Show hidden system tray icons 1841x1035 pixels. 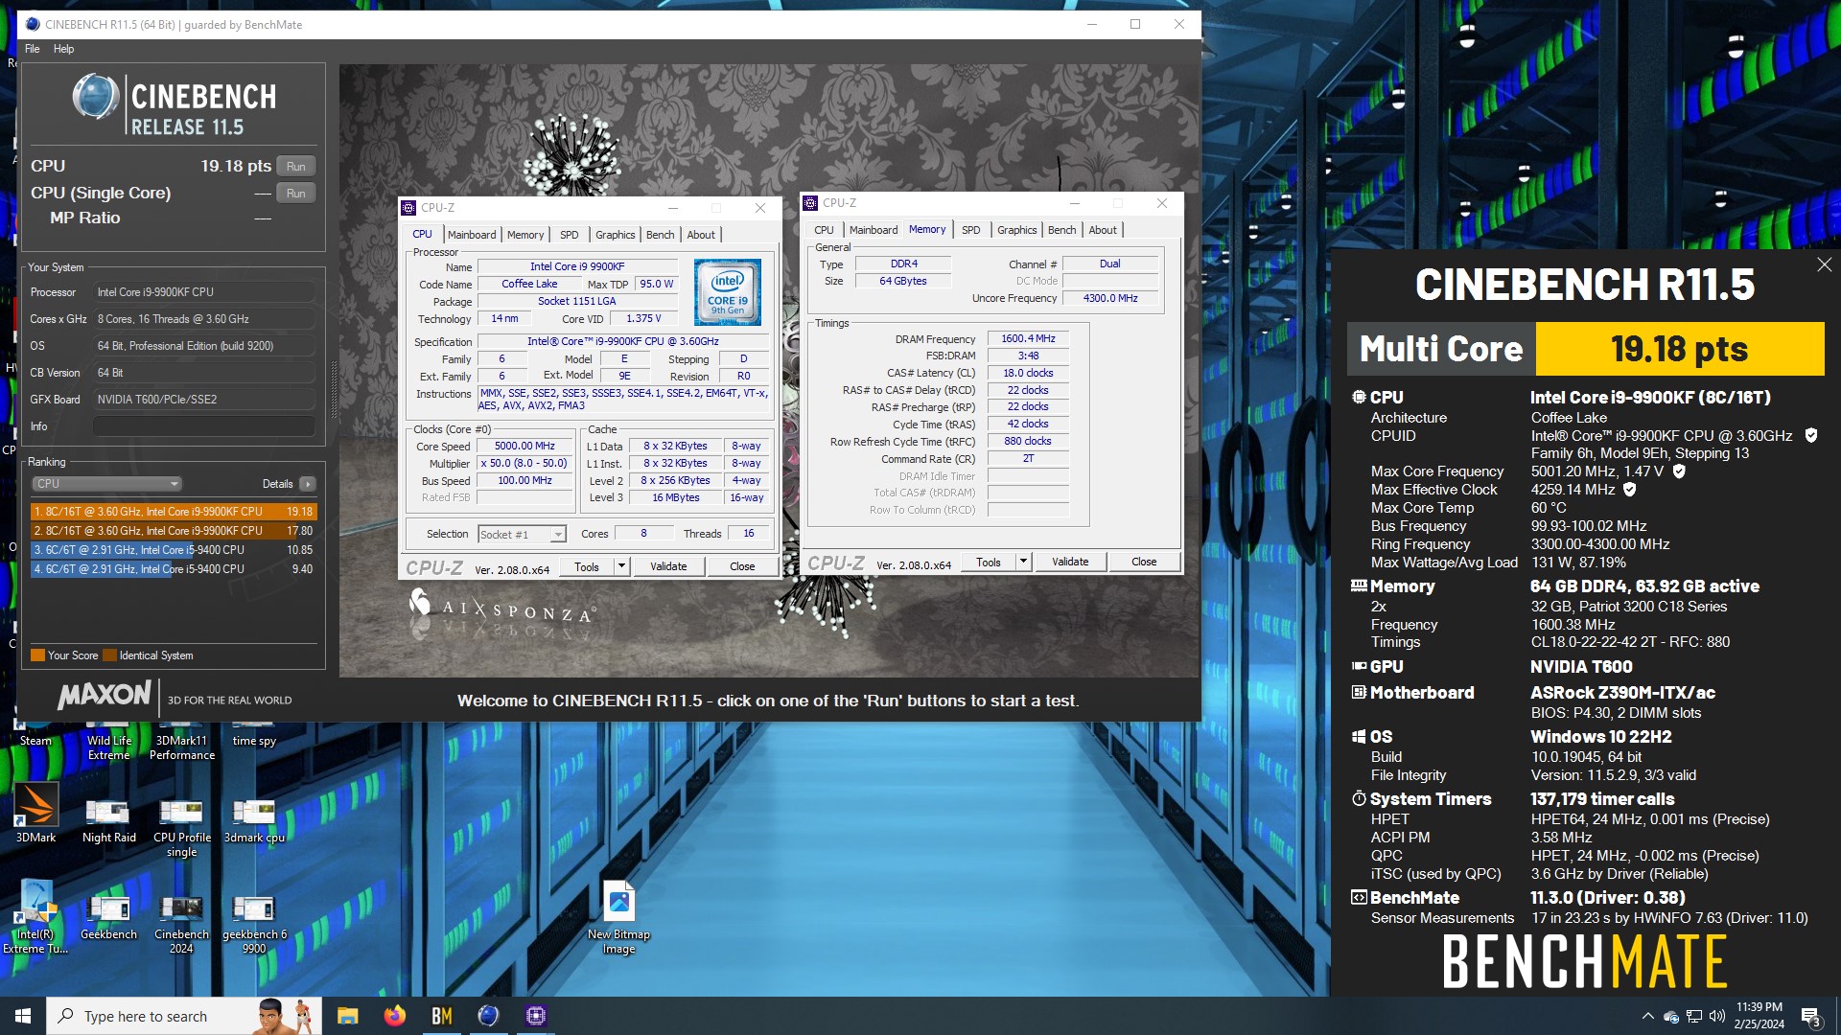[1647, 1016]
